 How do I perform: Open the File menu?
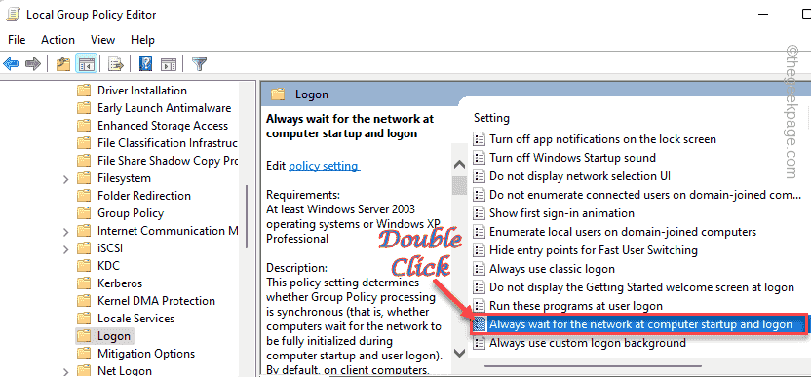(17, 40)
